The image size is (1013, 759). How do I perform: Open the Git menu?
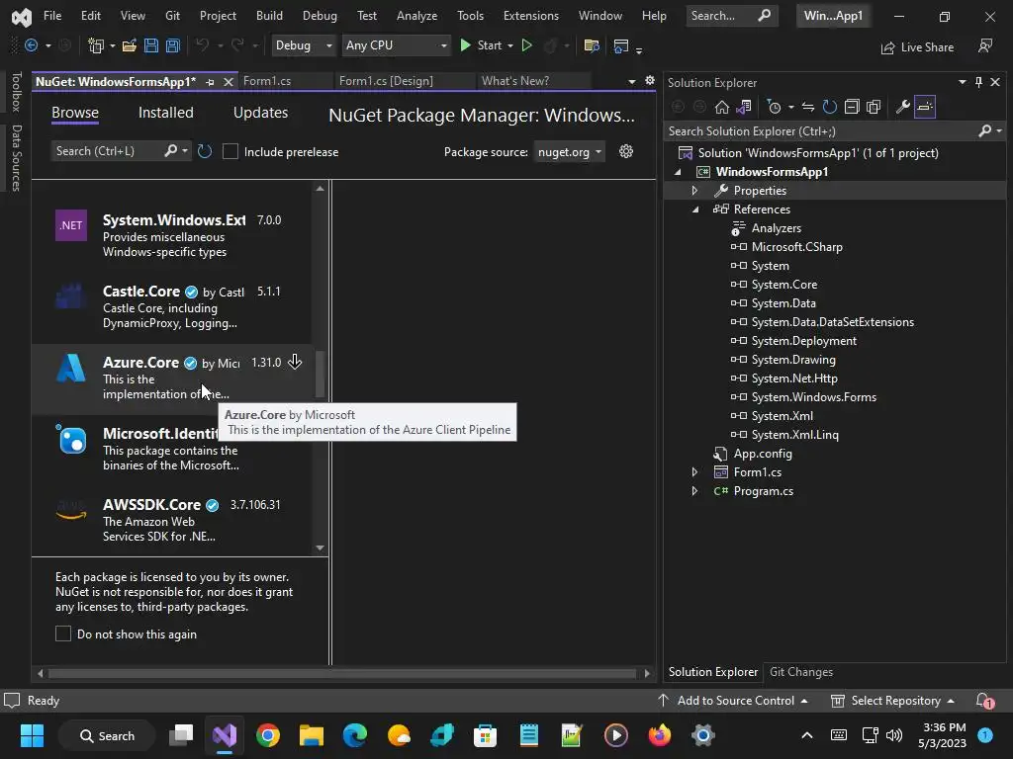click(x=172, y=16)
